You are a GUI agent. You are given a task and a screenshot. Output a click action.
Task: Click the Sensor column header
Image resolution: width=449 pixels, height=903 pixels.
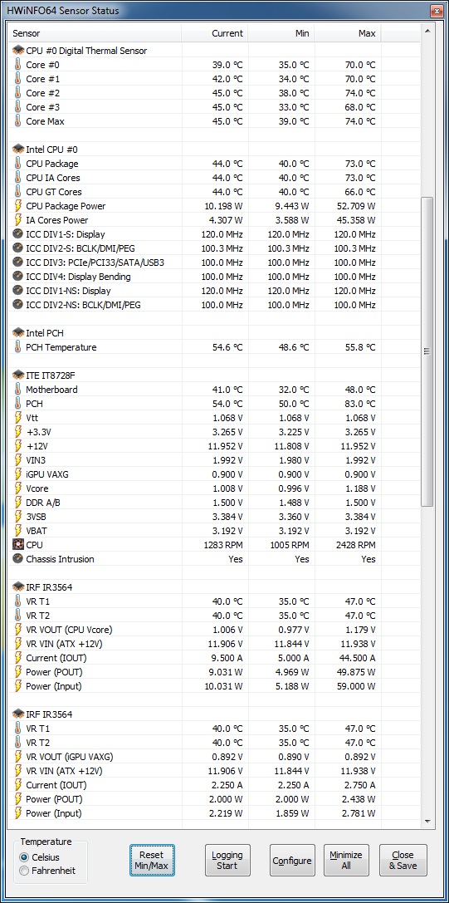coord(95,33)
